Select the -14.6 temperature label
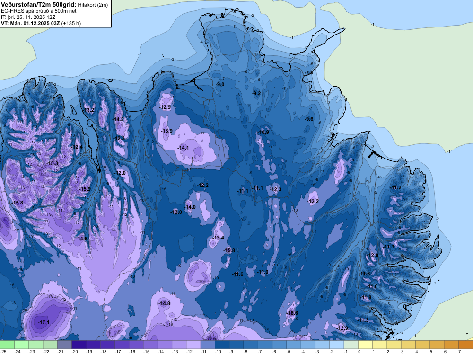 (x=81, y=239)
